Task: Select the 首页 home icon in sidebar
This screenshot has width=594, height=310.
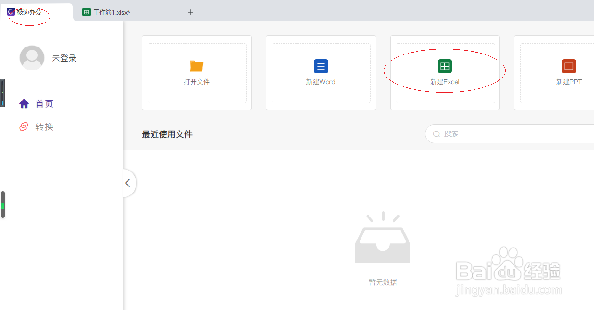Action: pyautogui.click(x=24, y=103)
